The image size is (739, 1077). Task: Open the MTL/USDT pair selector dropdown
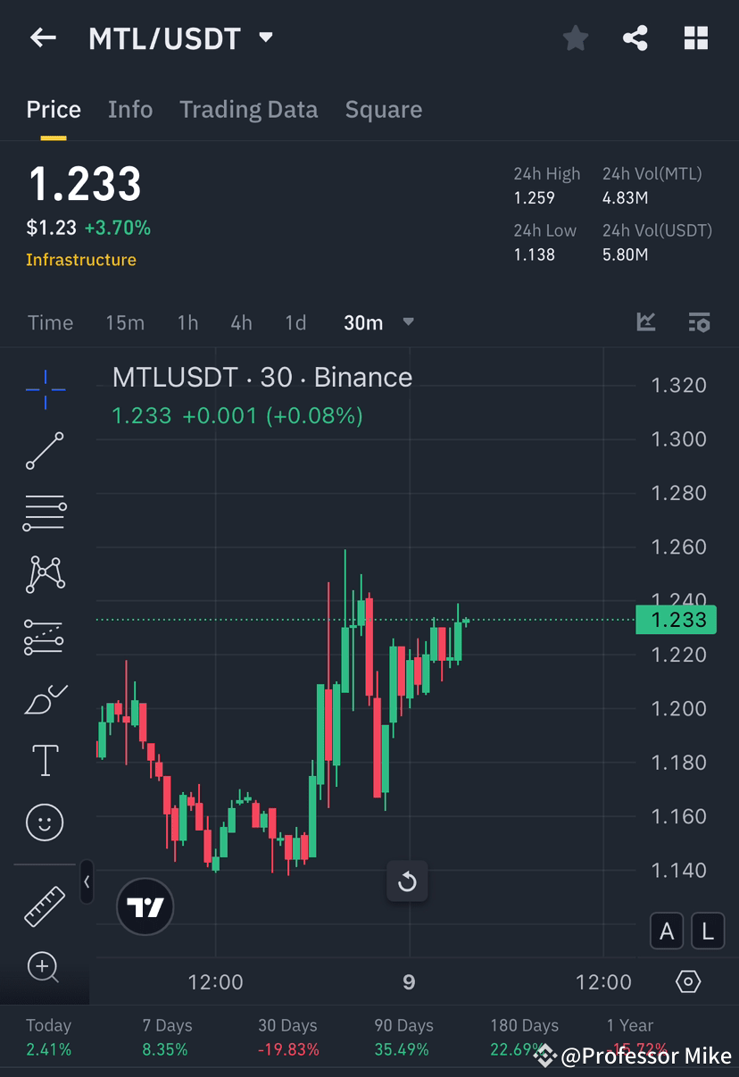coord(265,38)
